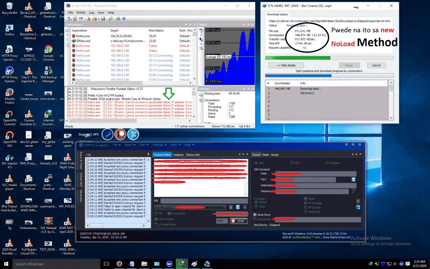This screenshot has width=430, height=269.
Task: Click the blue save config icon below SNI
Action: coord(238,207)
